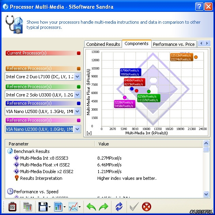Click the grey checkmark OK icon
Viewport: 215px width, 215px height.
click(x=134, y=207)
